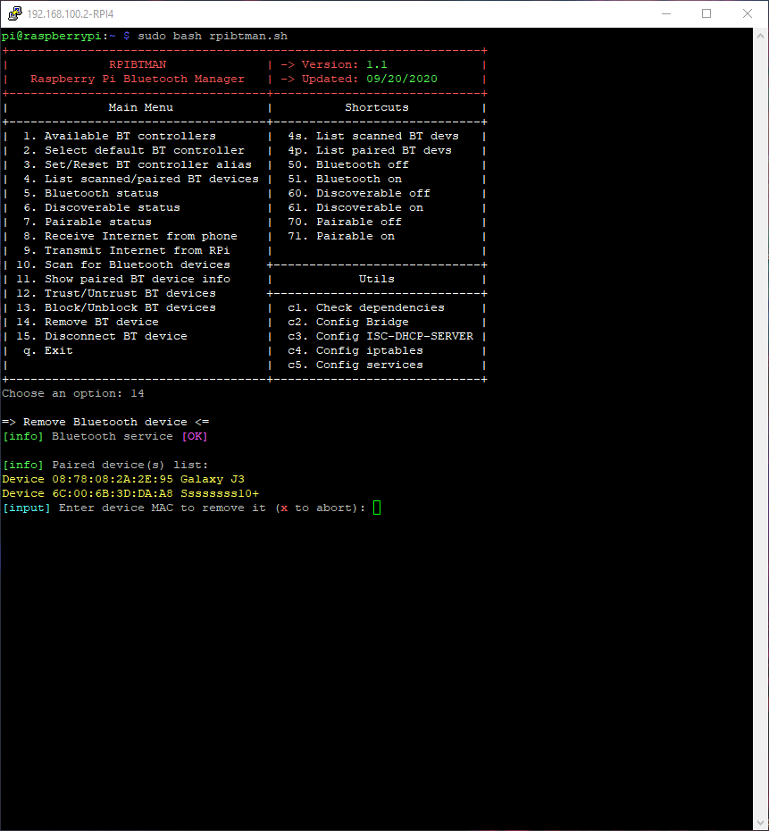Click '4p. List paired BT devs' shortcut
The height and width of the screenshot is (831, 769).
(x=370, y=150)
